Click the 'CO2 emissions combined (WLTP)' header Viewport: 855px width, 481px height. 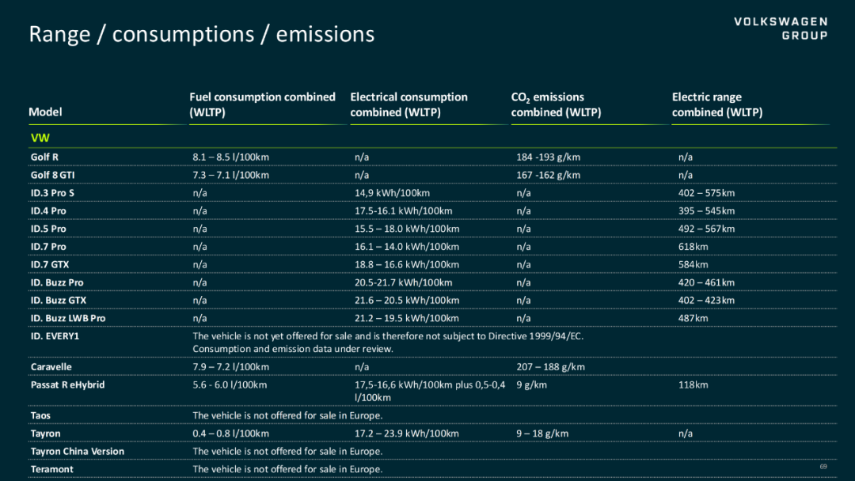pyautogui.click(x=557, y=104)
